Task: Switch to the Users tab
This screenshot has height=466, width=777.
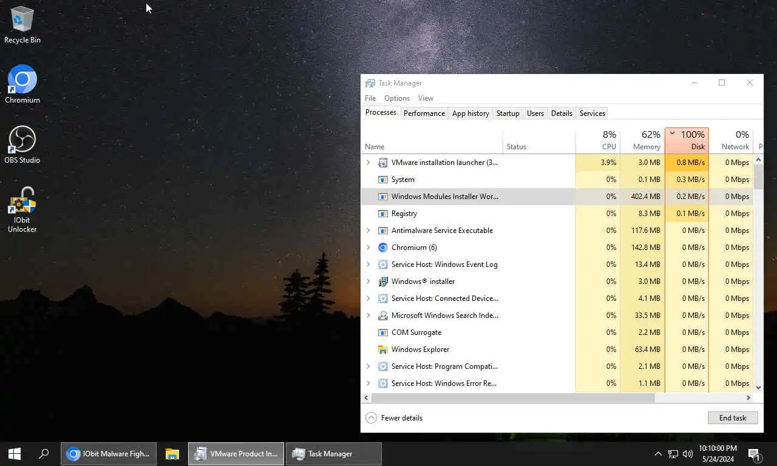Action: click(x=535, y=113)
